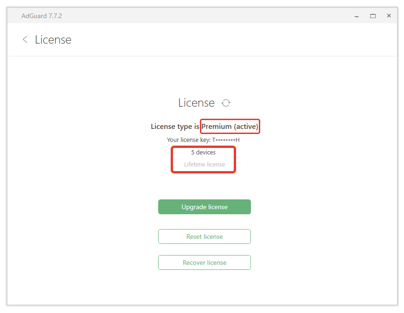Click the 'Premium (active)' license type text
The height and width of the screenshot is (313, 404).
[230, 127]
